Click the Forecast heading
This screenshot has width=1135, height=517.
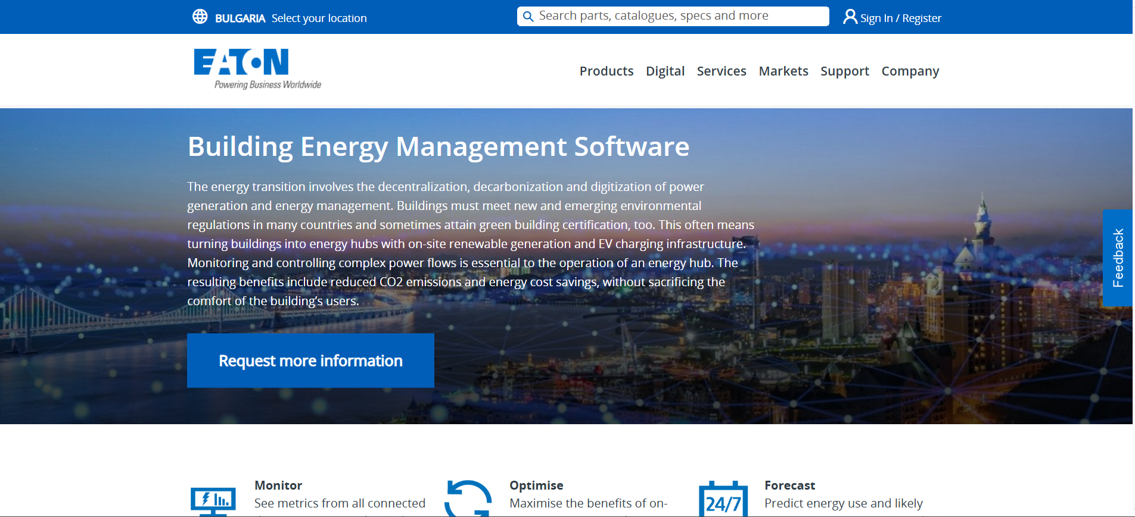[789, 485]
